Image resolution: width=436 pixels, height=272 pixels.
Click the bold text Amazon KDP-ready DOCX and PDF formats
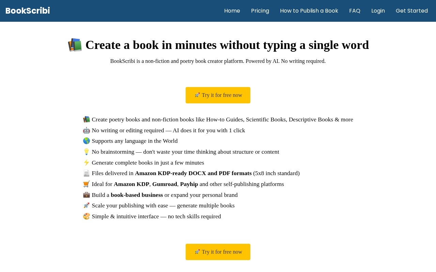tap(193, 173)
